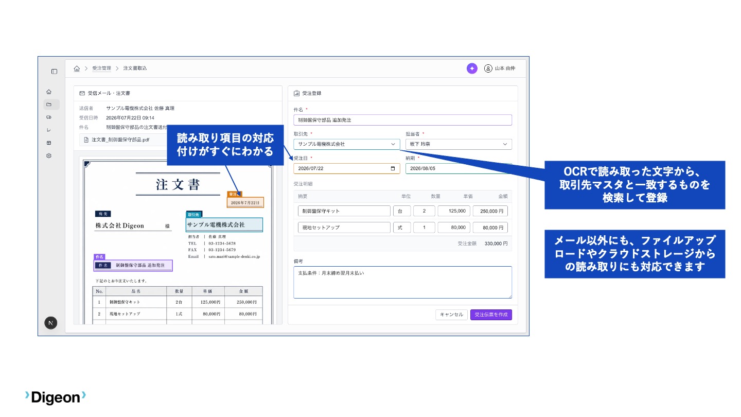
Task: Toggle the sidebar panel icon
Action: coord(54,71)
